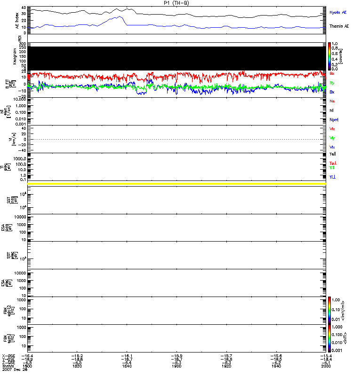Select the Themis AE legend label

click(339, 26)
